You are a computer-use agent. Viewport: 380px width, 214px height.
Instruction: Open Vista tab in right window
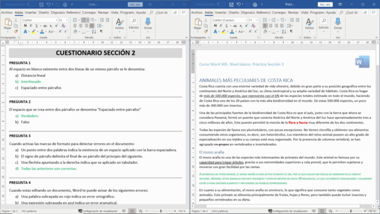click(x=305, y=12)
